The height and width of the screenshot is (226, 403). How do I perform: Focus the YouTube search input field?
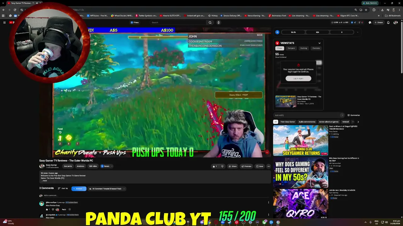pos(179,23)
